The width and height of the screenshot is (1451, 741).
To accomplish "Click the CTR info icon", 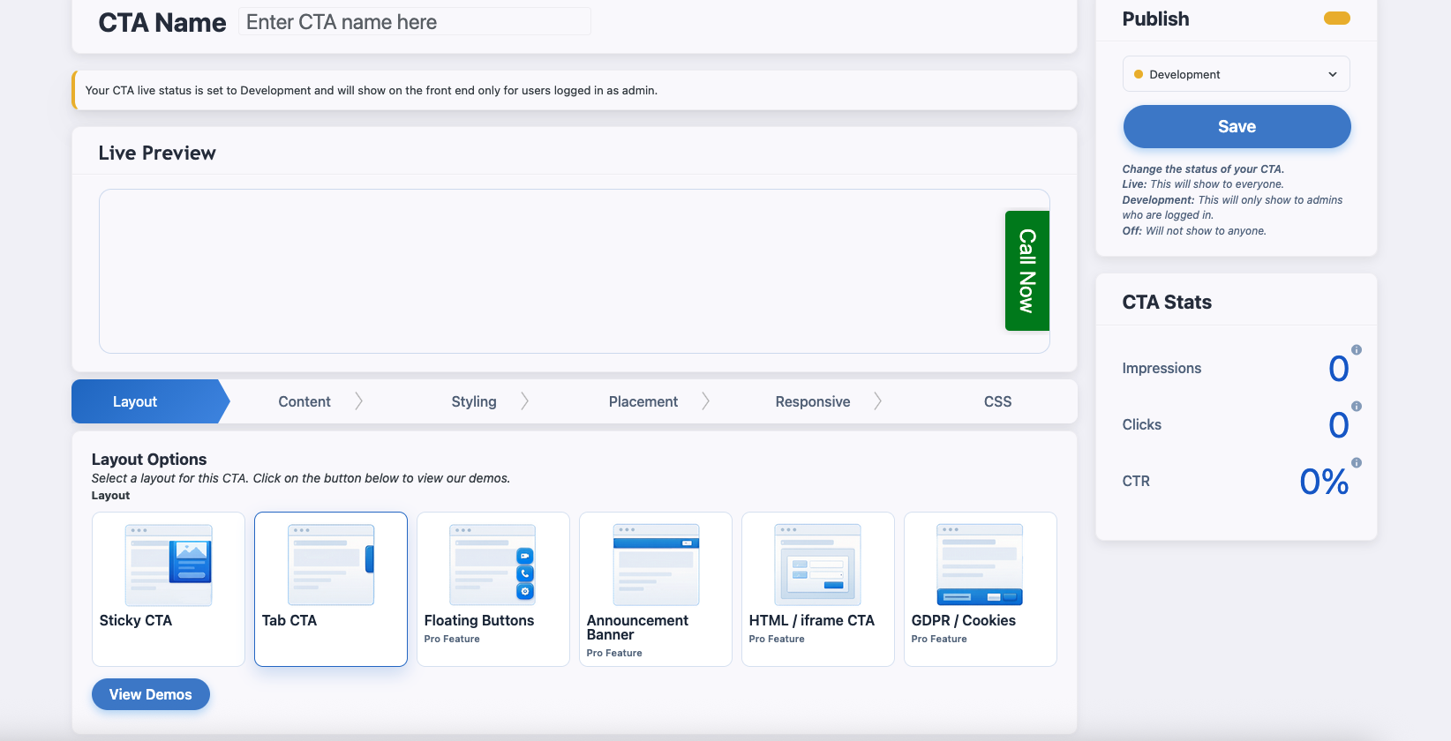I will pos(1357,463).
